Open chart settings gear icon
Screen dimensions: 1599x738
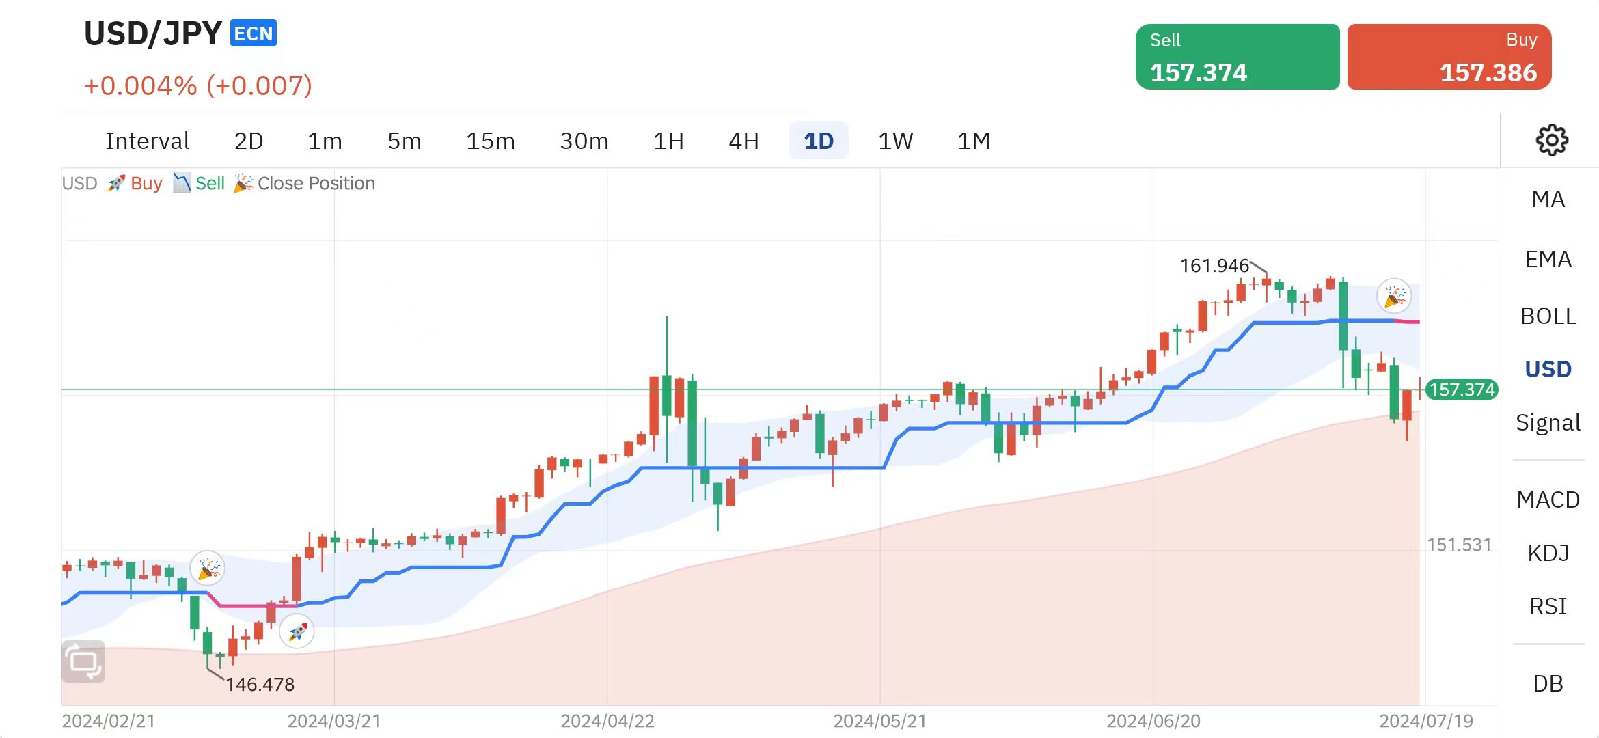click(x=1551, y=141)
